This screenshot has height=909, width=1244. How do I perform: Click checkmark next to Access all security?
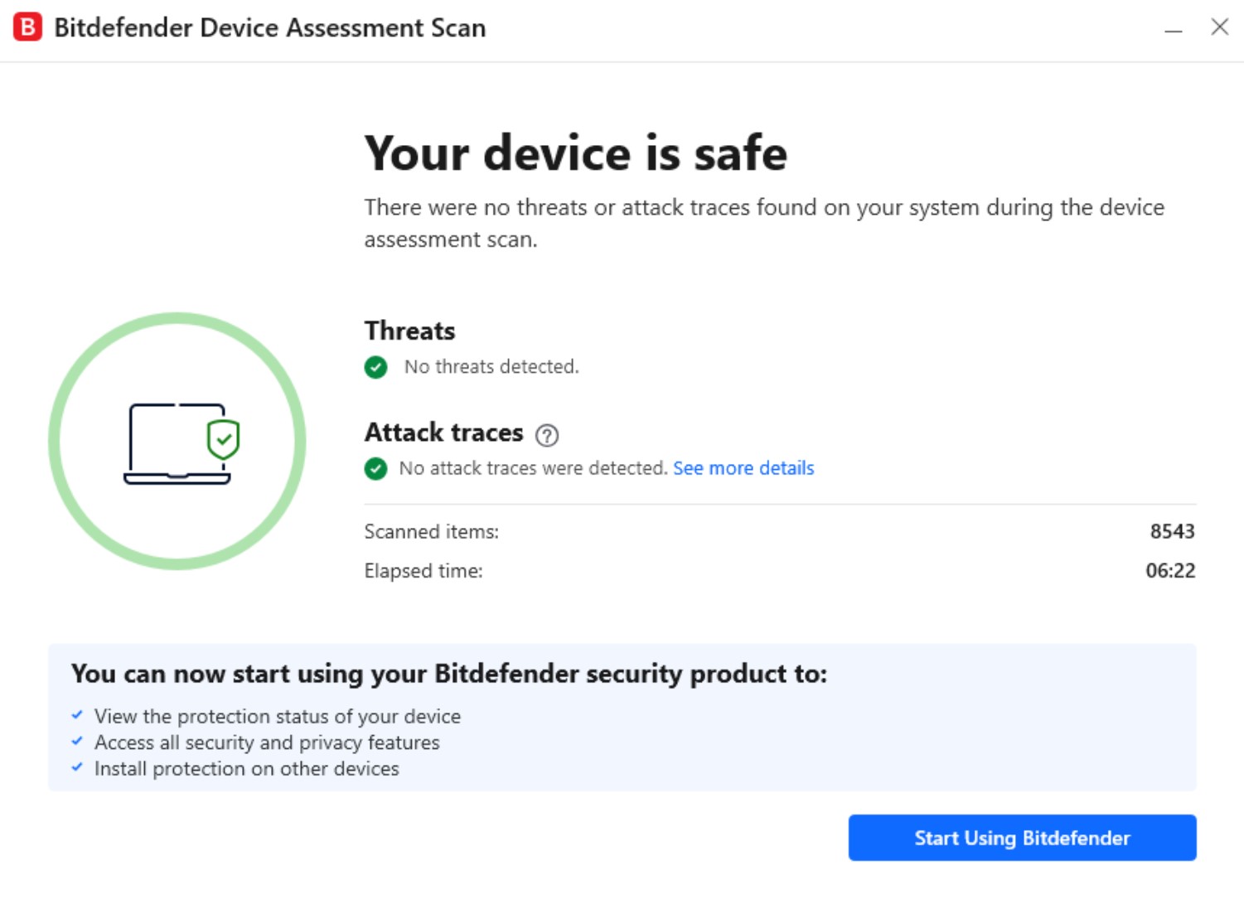tap(77, 742)
